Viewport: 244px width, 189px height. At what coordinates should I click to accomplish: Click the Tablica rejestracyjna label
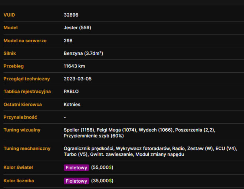[27, 92]
